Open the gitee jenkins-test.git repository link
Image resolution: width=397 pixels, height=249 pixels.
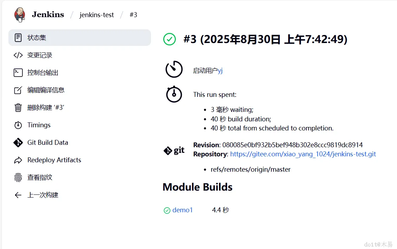303,154
